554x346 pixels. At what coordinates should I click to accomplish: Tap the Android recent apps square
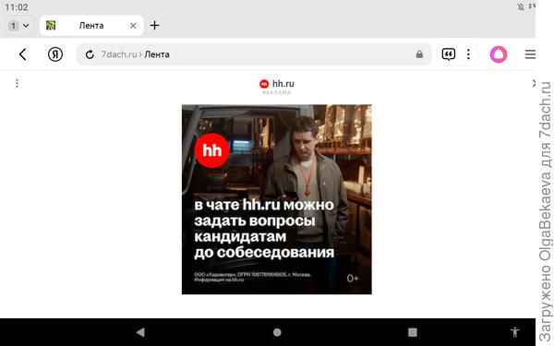pyautogui.click(x=413, y=332)
